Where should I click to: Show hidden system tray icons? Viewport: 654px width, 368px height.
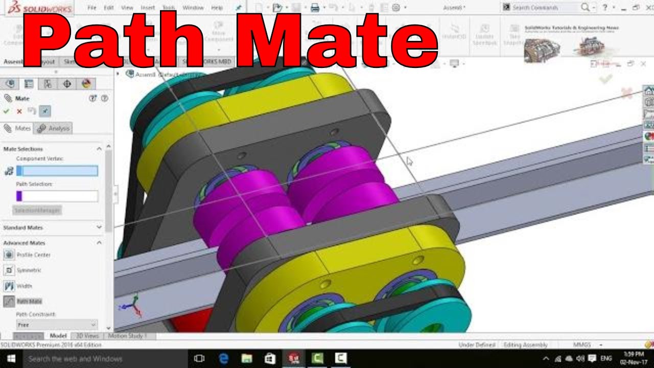tap(546, 359)
